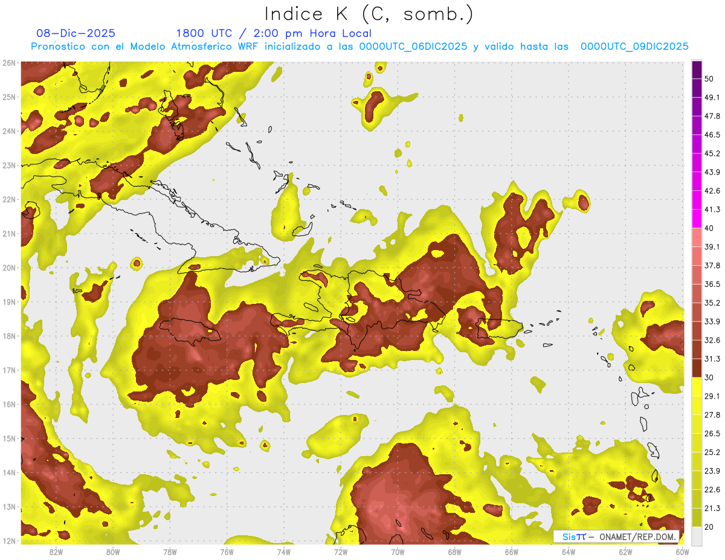The image size is (725, 560).
Task: Select the 60W longitude label
Action: pos(682,552)
